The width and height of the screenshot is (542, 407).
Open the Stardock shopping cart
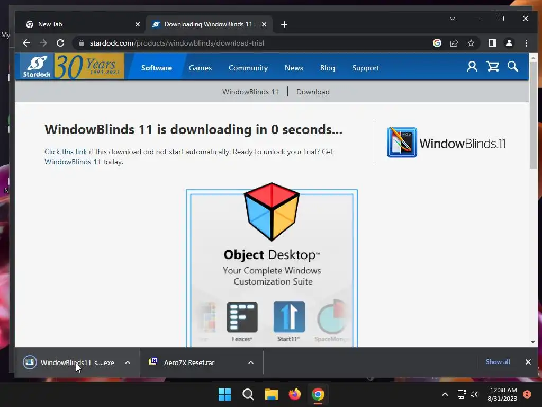[x=493, y=66]
